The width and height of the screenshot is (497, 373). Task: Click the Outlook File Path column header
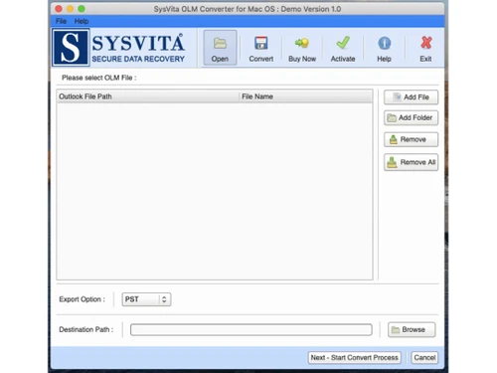click(x=148, y=96)
